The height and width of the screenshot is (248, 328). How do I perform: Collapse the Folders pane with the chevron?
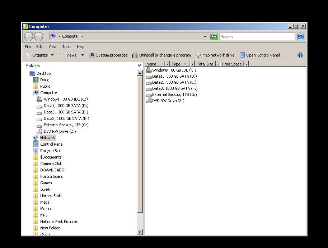139,65
